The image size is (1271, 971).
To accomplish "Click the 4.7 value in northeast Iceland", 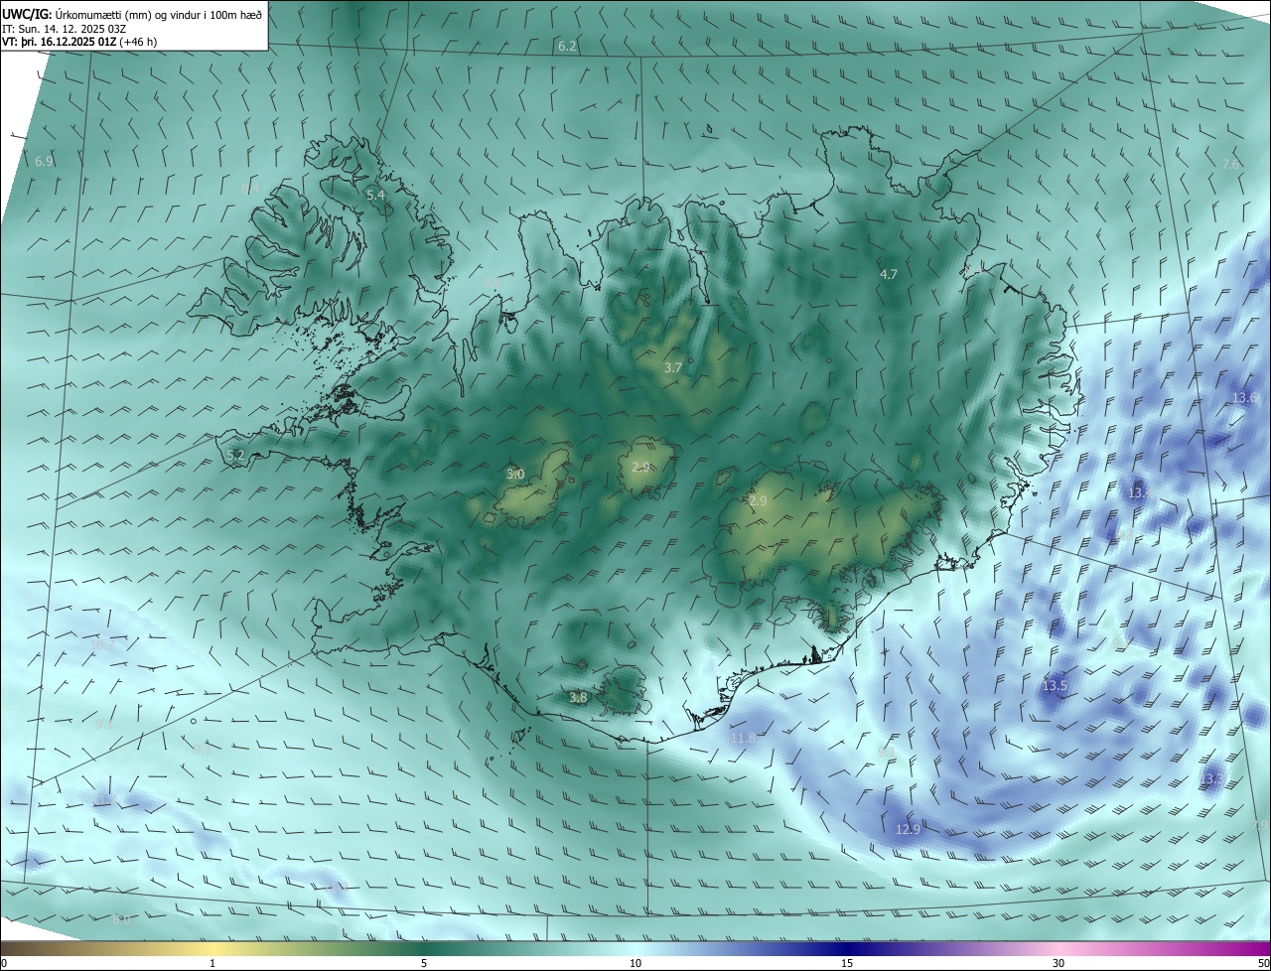I will tap(889, 274).
